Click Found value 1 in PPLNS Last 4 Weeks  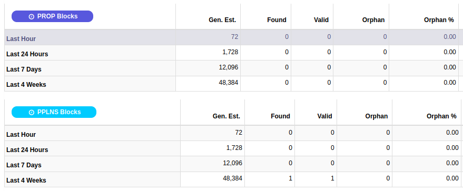coord(290,178)
